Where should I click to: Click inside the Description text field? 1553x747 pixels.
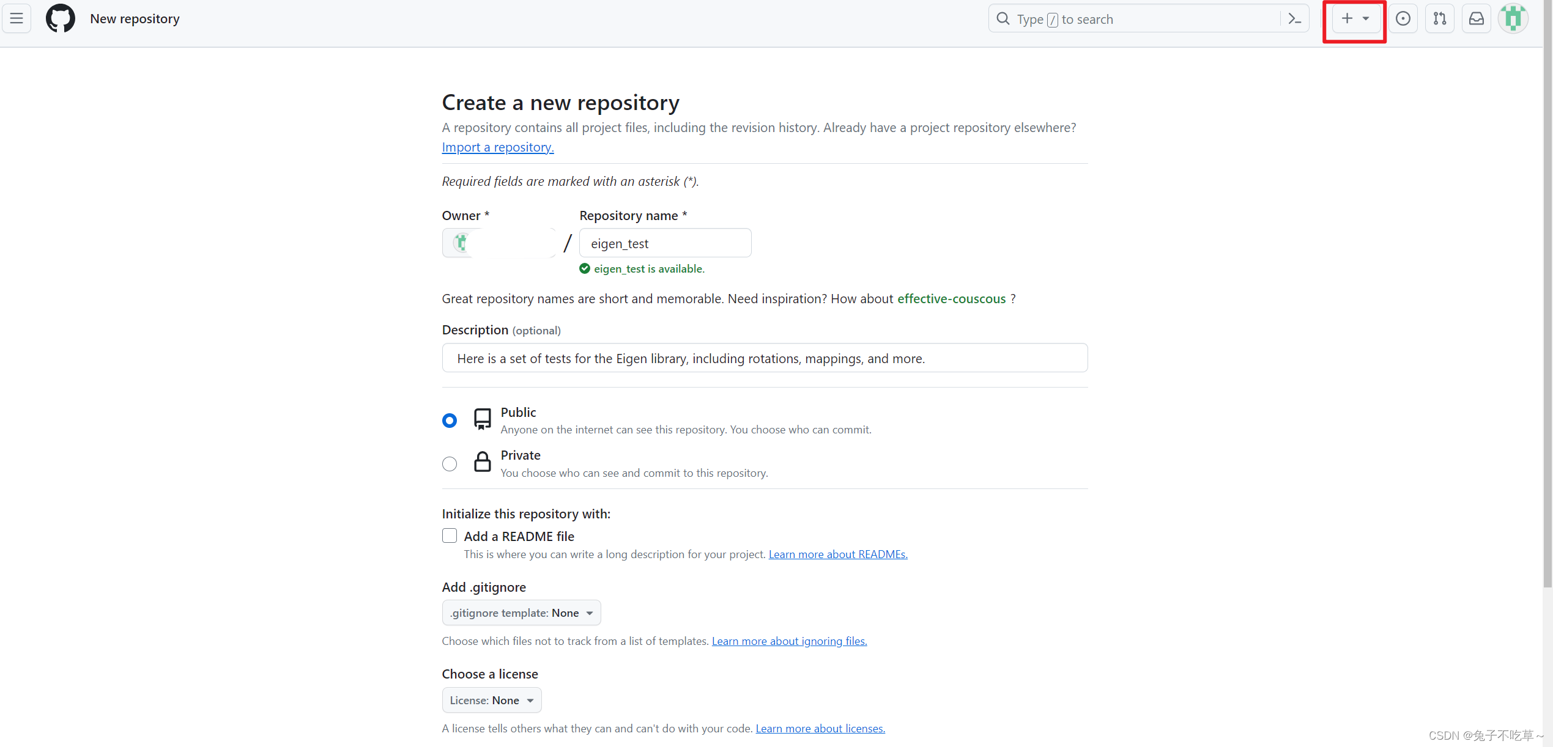(764, 358)
